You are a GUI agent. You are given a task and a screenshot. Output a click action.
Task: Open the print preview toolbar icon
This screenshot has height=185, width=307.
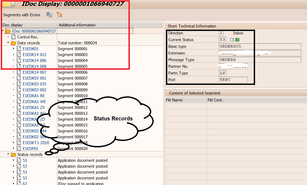coord(49,14)
